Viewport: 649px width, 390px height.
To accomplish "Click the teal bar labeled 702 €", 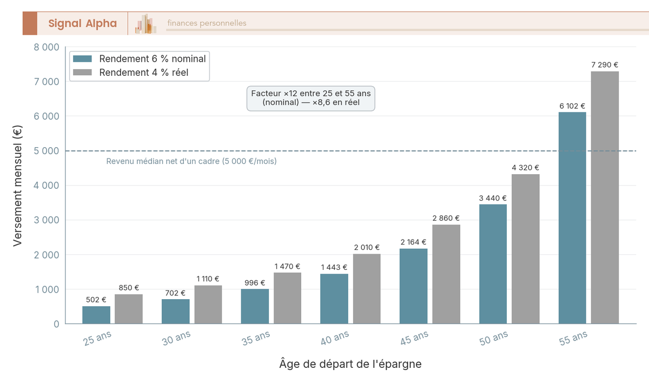I will tap(176, 312).
